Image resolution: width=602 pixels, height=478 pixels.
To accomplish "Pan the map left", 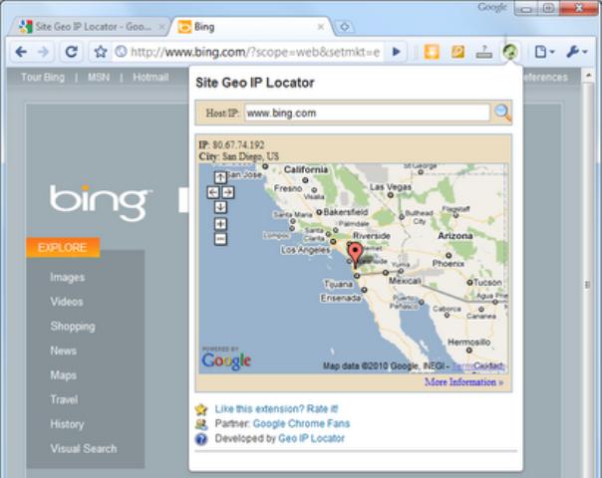I will point(213,192).
